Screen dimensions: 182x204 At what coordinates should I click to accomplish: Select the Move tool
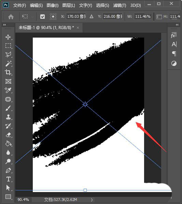coord(8,37)
